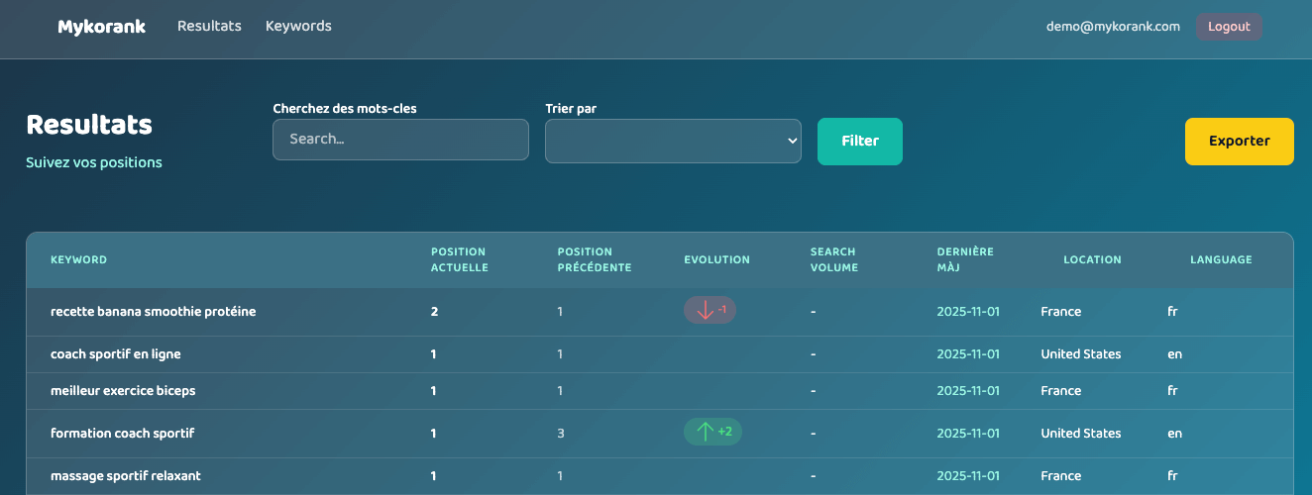
Task: Click the demo@mykorank.com account email
Action: (x=1113, y=27)
